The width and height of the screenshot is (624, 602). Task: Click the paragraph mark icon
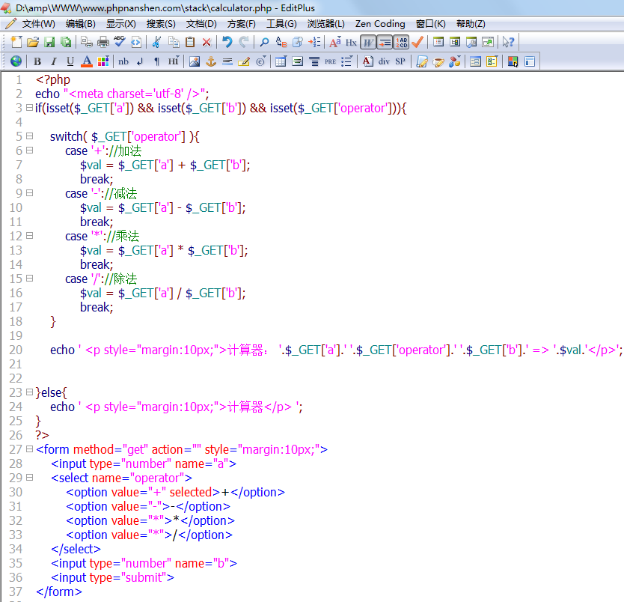click(x=157, y=61)
